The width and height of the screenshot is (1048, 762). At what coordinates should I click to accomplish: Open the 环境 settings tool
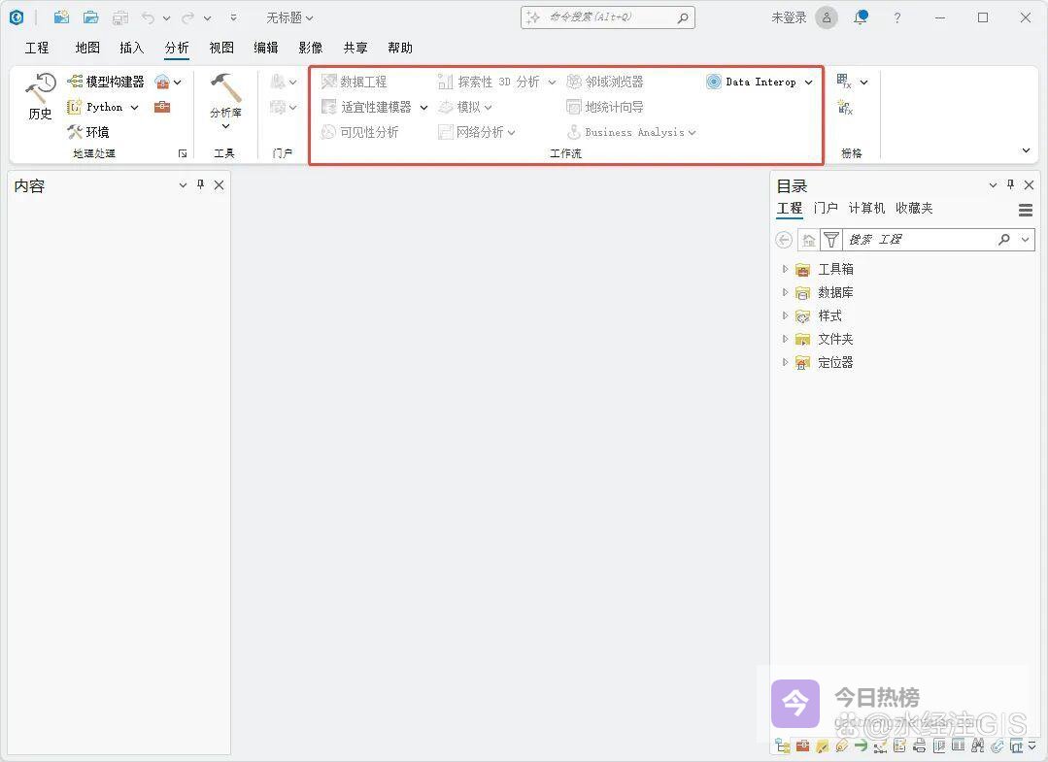point(87,132)
